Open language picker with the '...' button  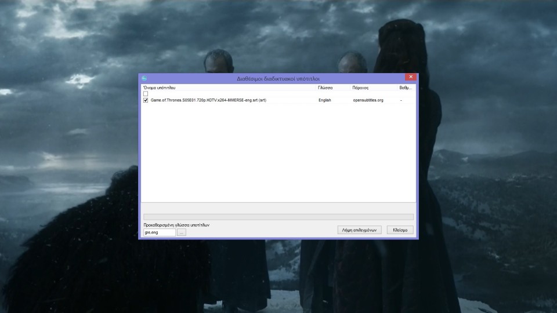182,232
